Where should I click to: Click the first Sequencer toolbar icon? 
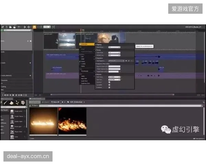[2, 27]
